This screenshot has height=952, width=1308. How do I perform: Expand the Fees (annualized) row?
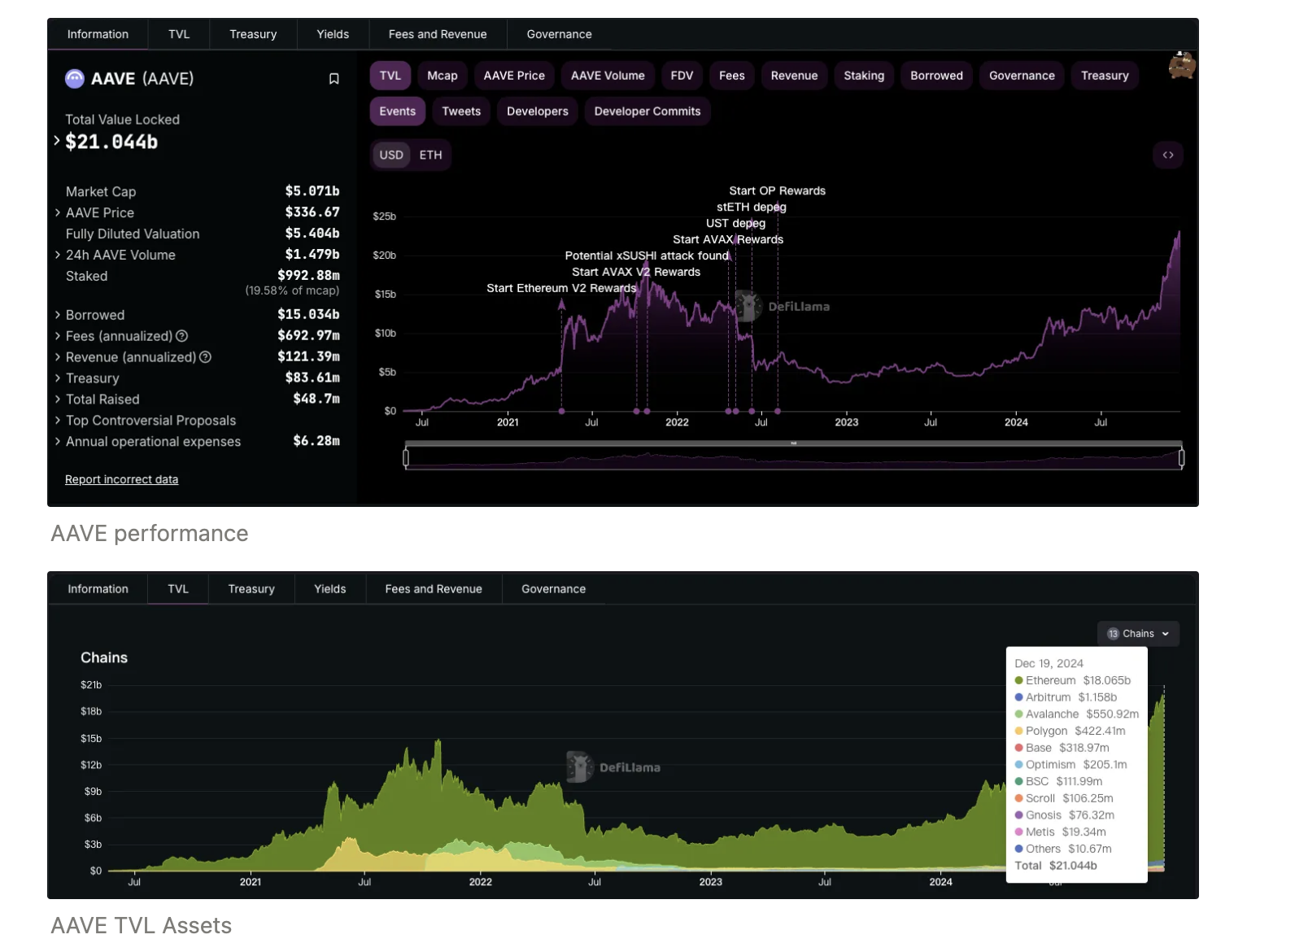coord(58,336)
